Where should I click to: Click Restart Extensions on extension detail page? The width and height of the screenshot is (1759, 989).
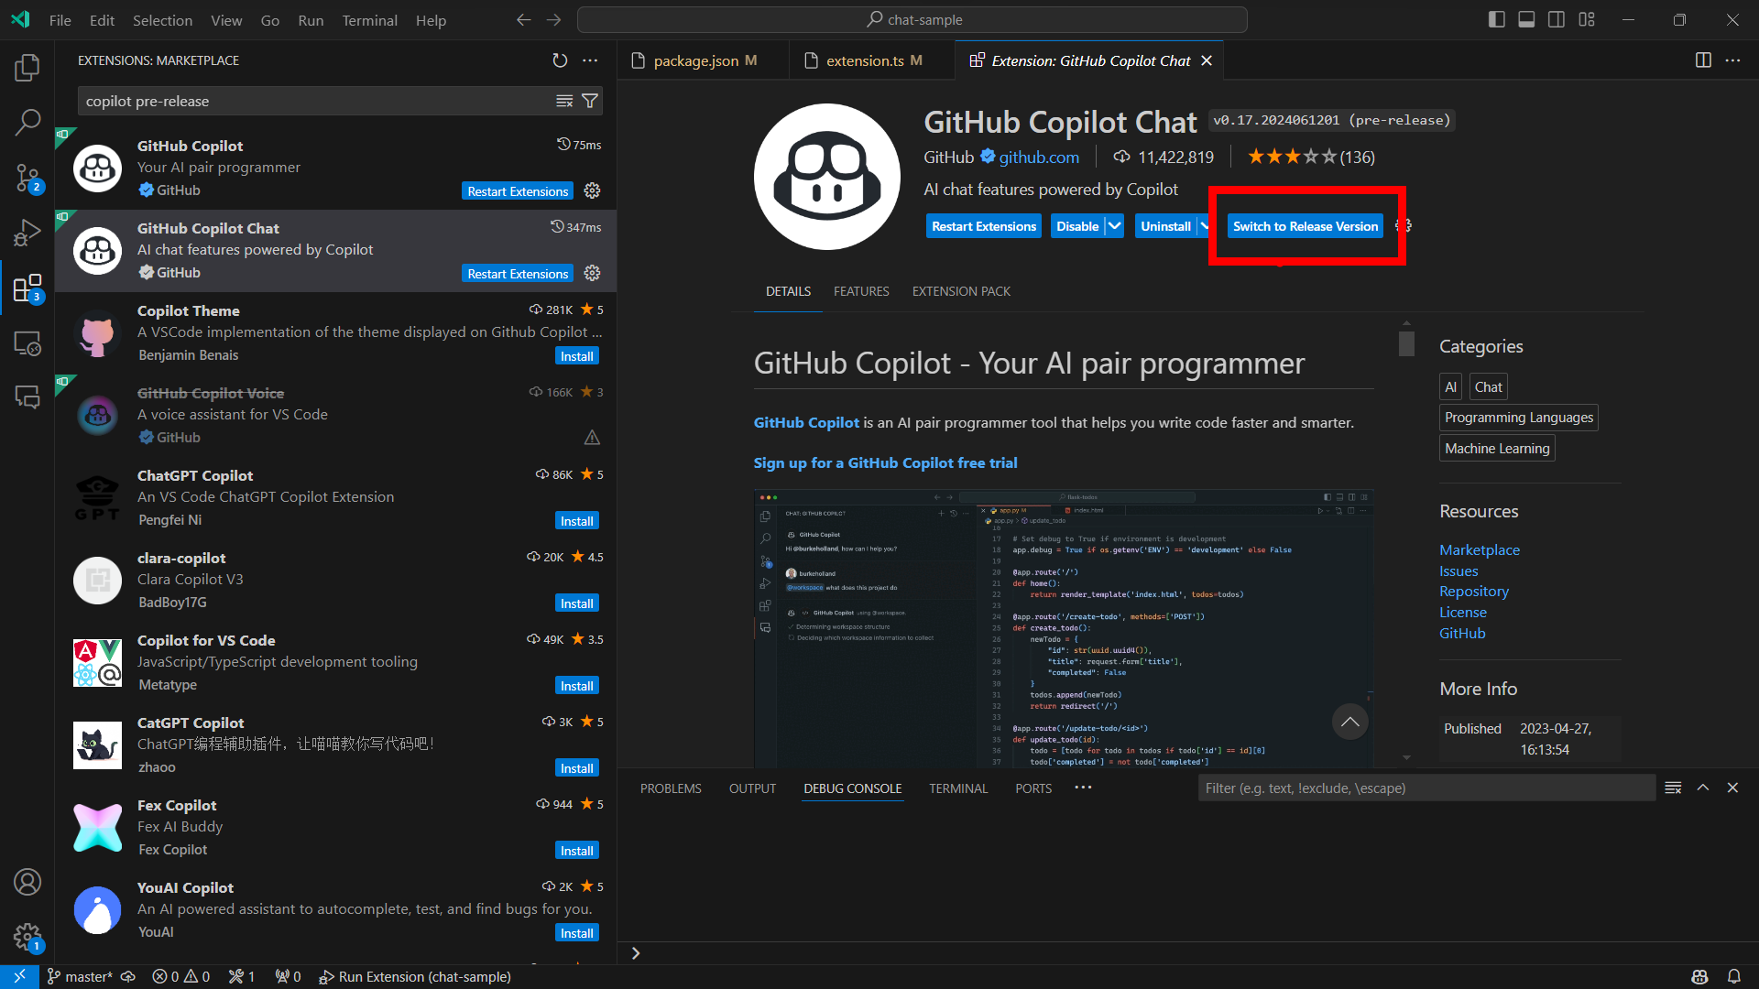tap(984, 226)
